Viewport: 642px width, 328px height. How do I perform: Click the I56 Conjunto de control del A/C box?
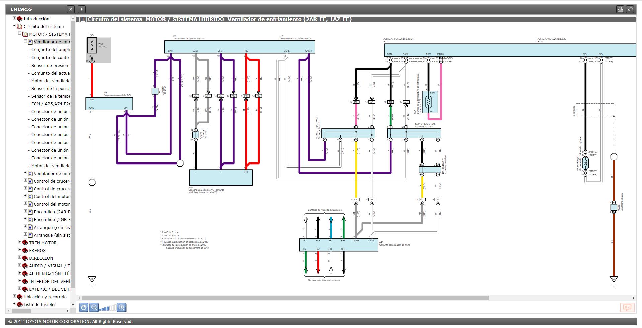[109, 104]
